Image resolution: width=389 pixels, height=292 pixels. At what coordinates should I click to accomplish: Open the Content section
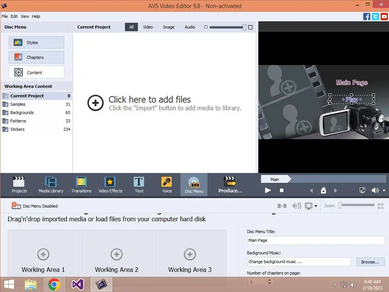pyautogui.click(x=36, y=72)
